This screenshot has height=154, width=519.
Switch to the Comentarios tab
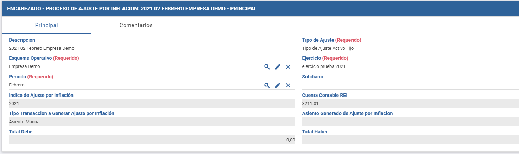136,25
